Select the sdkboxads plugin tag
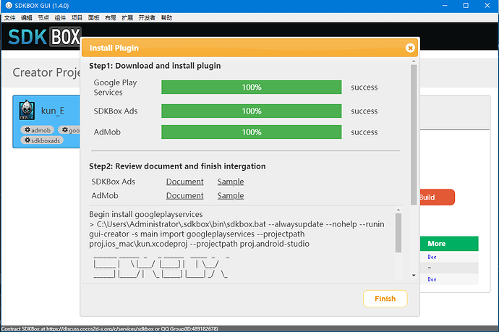Screen dimensions: 499x332 [x=42, y=140]
